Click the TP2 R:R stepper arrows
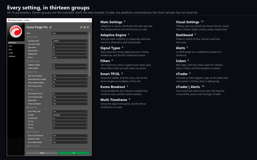Image resolution: width=257 pixels, height=160 pixels. pyautogui.click(x=86, y=125)
